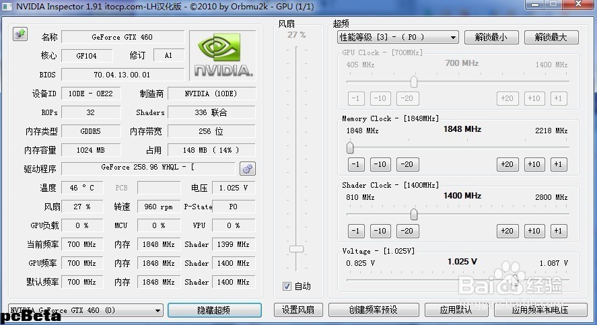This screenshot has height=325, width=597.
Task: Click the GPU Clock +10 button
Action: [534, 98]
